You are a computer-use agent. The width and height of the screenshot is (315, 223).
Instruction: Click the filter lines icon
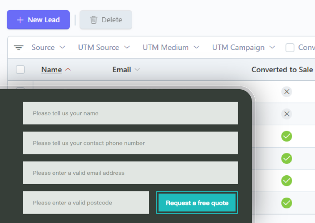(x=19, y=48)
